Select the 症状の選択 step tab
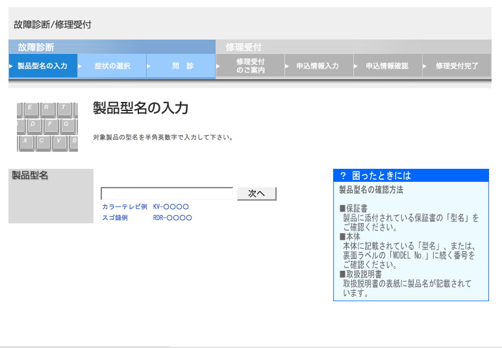 (x=112, y=66)
